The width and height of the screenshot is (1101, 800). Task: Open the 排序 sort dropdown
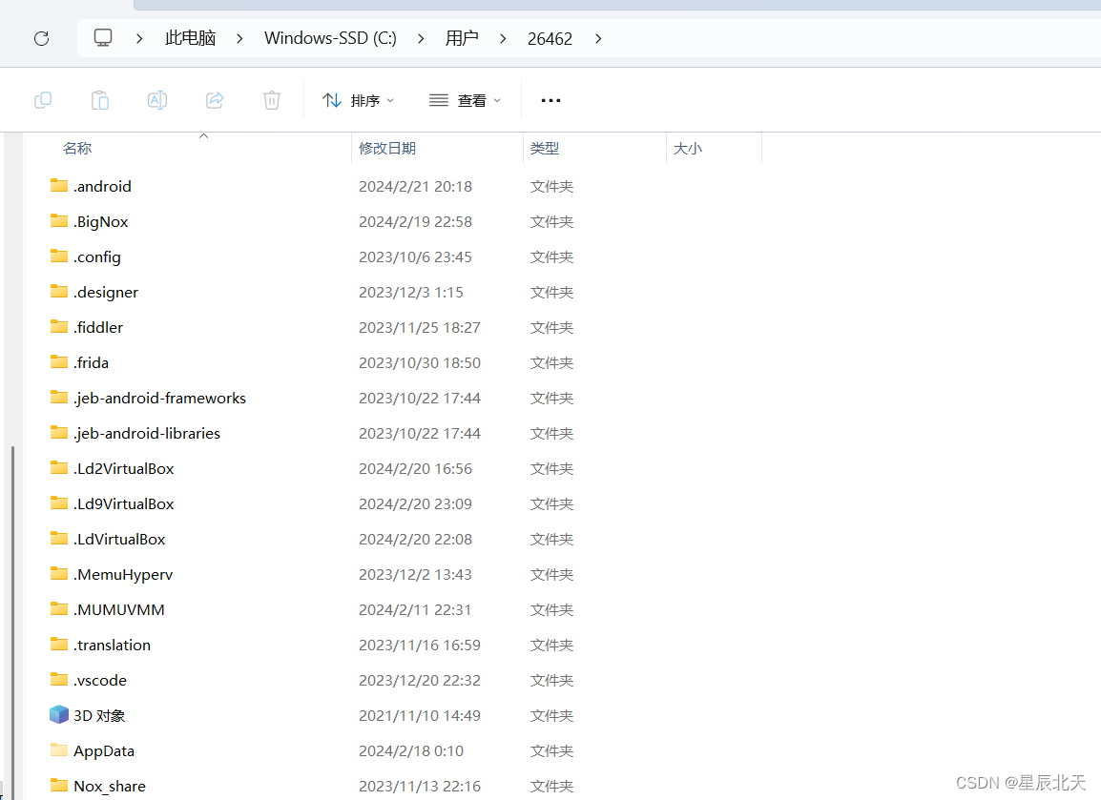pyautogui.click(x=358, y=100)
